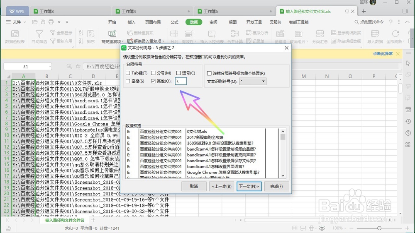415x233 pixels.
Task: Toggle the 空格(S) checkbox
Action: [128, 81]
